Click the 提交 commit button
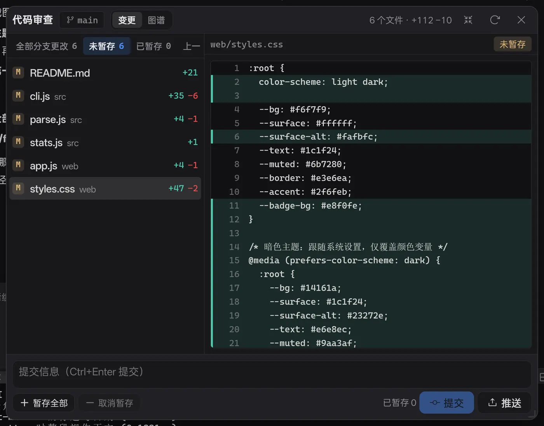Viewport: 544px width, 426px height. 446,403
